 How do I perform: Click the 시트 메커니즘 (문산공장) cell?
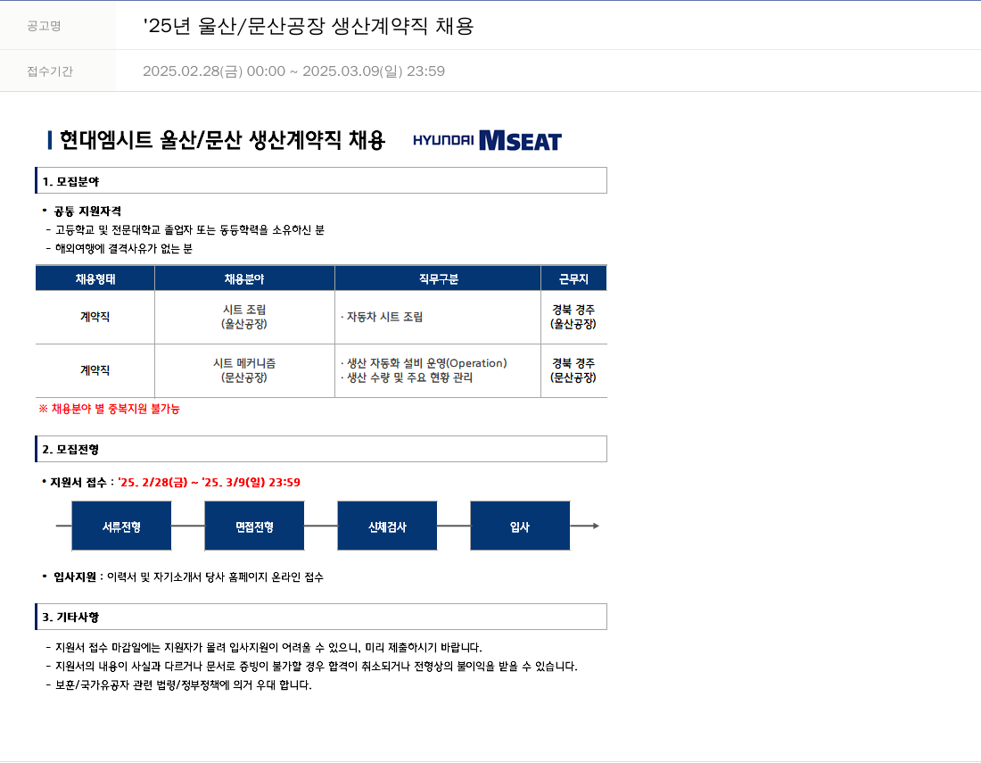(244, 370)
